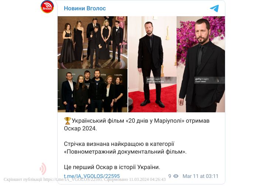Viewport: 266px width, 186px height.
Task: Click the Скріншот публікації caption text
Action: tap(85, 179)
